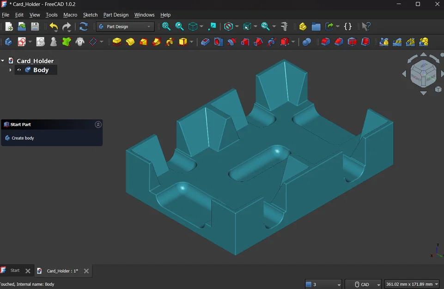Screen dimensions: 444x289
Task: Switch to the Start tab
Action: pos(15,271)
